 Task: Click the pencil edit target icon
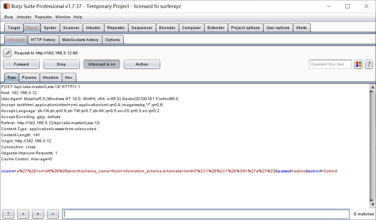click(x=8, y=53)
